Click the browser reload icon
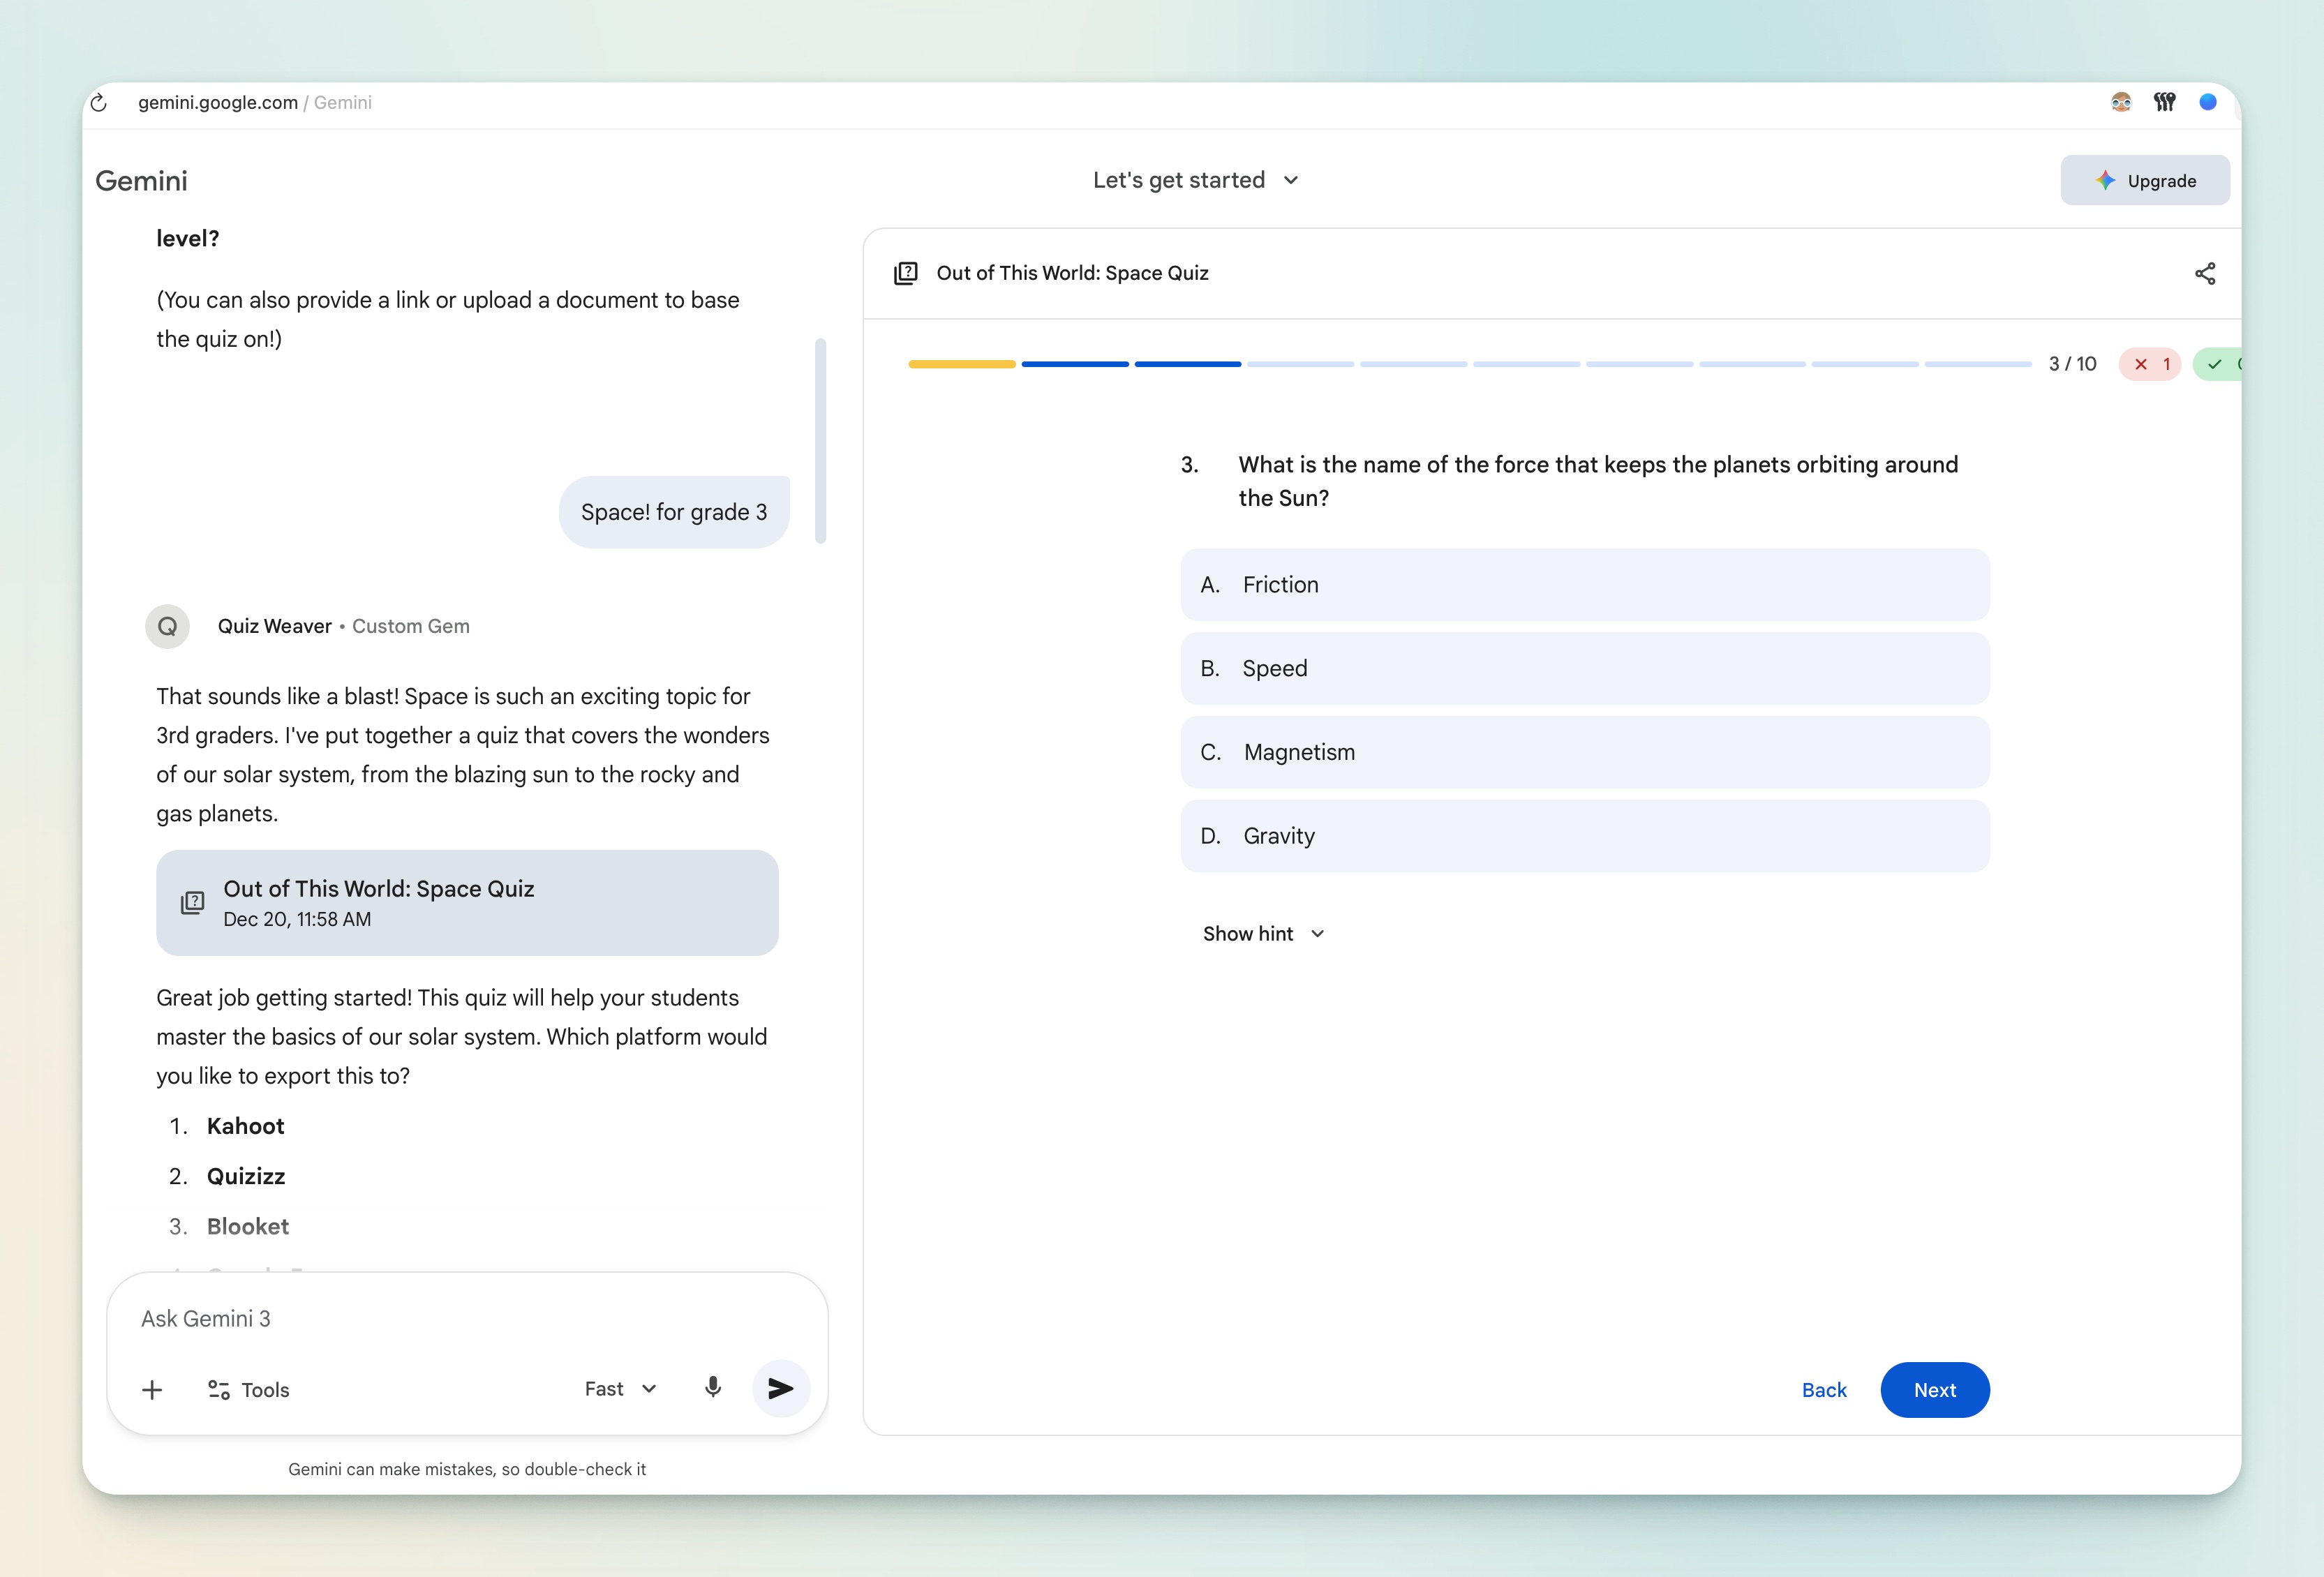Viewport: 2324px width, 1577px height. pyautogui.click(x=99, y=102)
